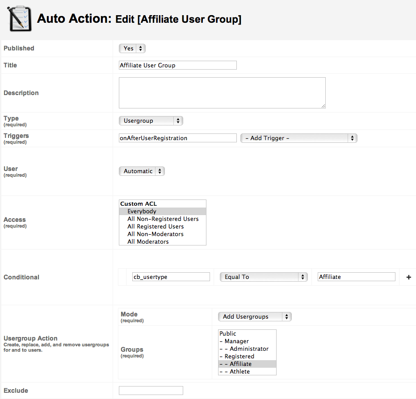
Task: Click into the Description text area
Action: [222, 93]
